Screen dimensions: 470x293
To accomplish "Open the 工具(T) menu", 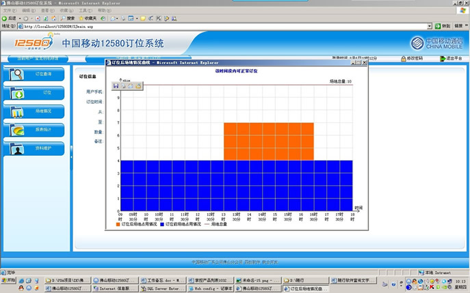I will (x=86, y=10).
